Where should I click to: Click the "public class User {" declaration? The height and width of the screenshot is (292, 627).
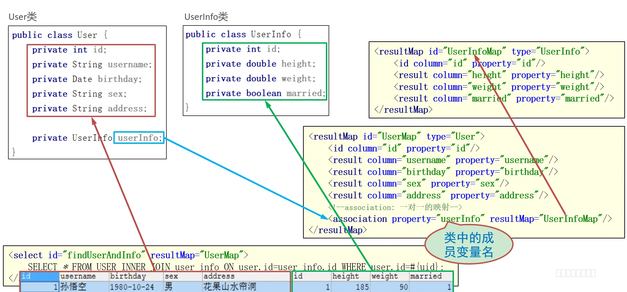click(60, 35)
